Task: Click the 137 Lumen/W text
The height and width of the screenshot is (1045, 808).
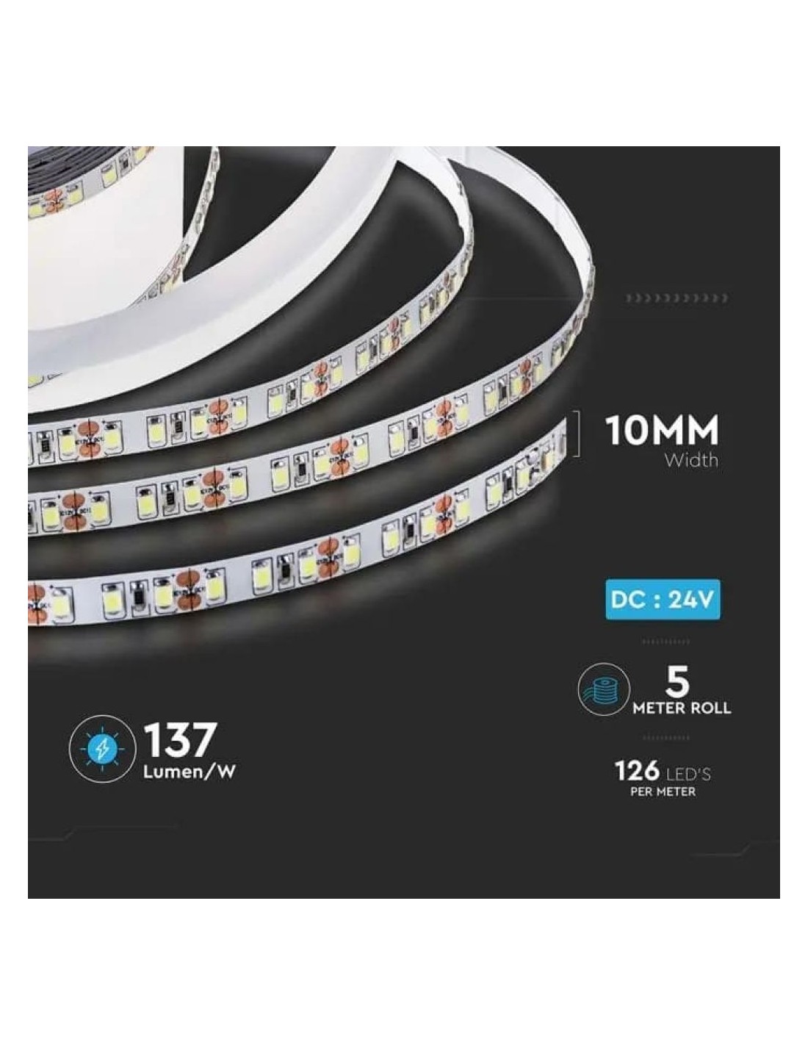Action: pos(192,749)
